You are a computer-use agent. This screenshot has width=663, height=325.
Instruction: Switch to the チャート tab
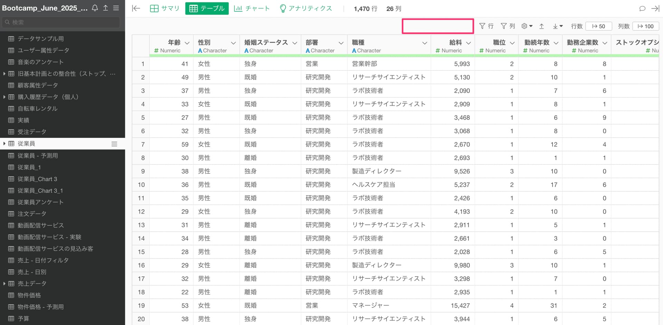tap(252, 9)
